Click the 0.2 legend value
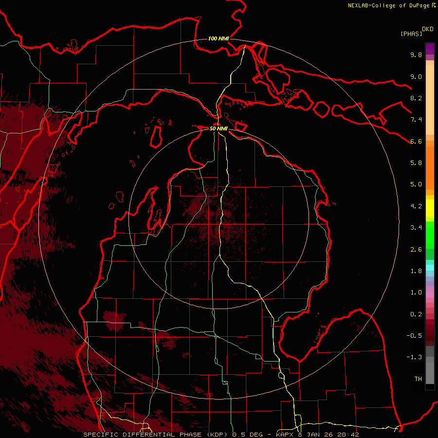 coord(416,314)
